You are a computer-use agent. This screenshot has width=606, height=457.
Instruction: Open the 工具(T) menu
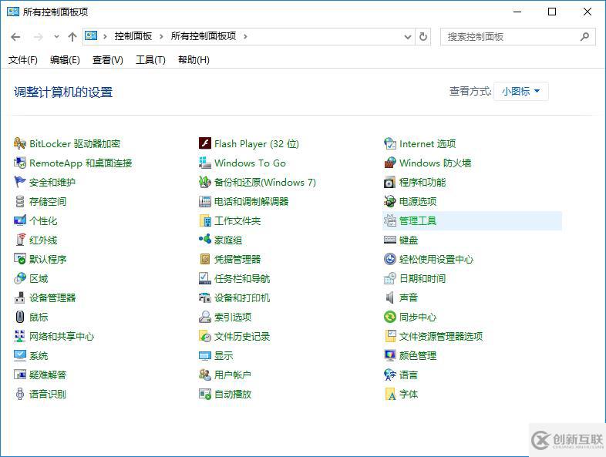click(x=150, y=60)
